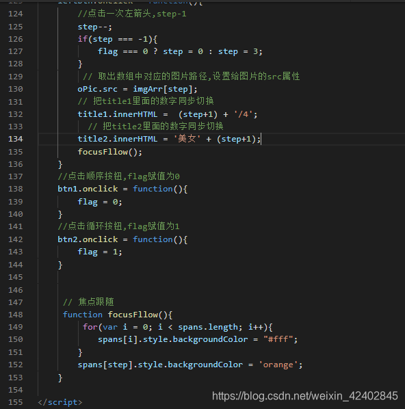
Task: Click the comment '//点击一次左箭头,step-1'
Action: click(x=132, y=14)
